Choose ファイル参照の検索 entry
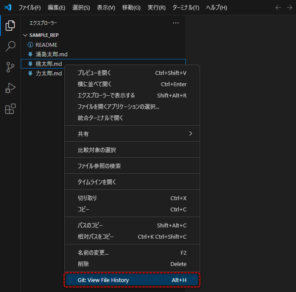296x292 pixels. [x=132, y=166]
